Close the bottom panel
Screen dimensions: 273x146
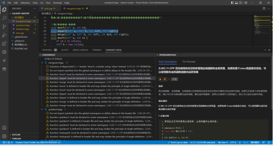tap(269, 50)
